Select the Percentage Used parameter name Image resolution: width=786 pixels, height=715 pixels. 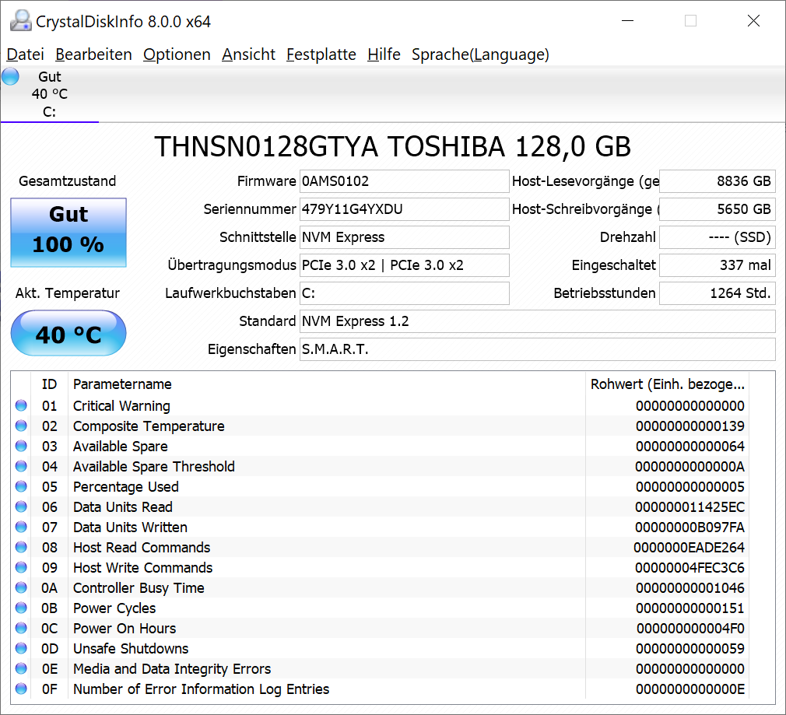coord(126,487)
